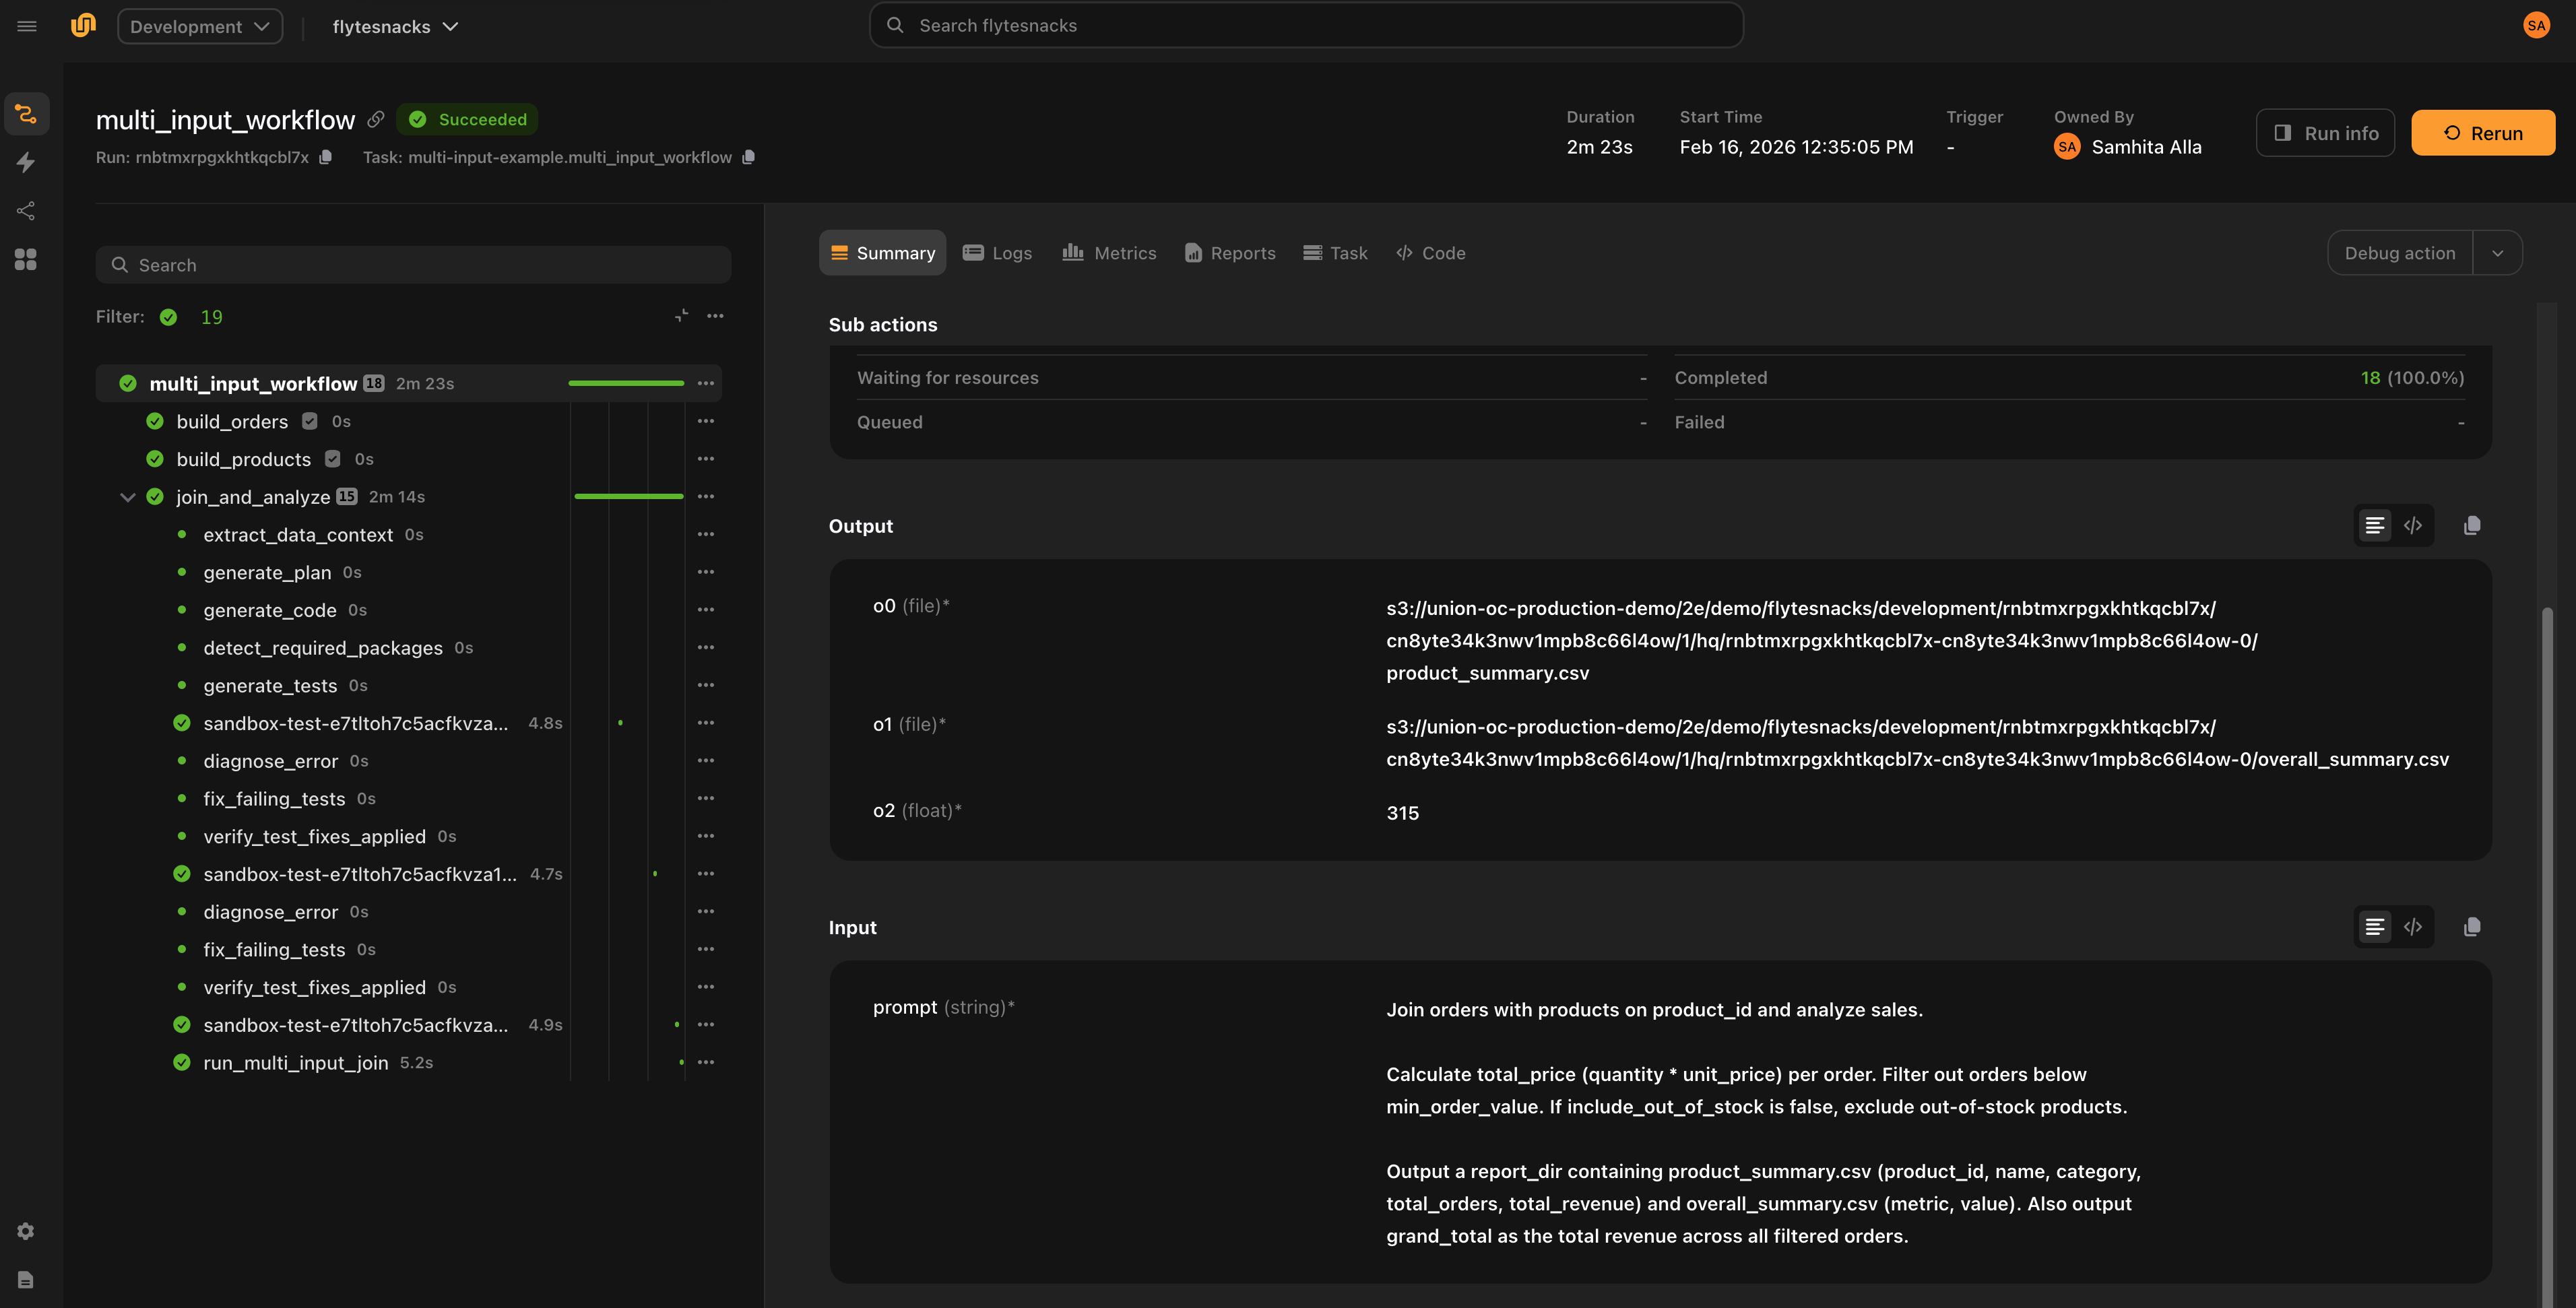Viewport: 2576px width, 1308px height.
Task: Click the Rerun button
Action: click(x=2482, y=133)
